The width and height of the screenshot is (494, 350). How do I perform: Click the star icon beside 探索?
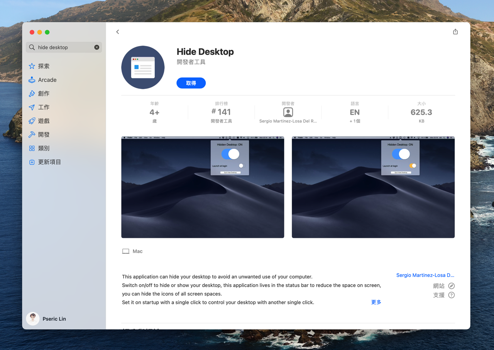[32, 66]
